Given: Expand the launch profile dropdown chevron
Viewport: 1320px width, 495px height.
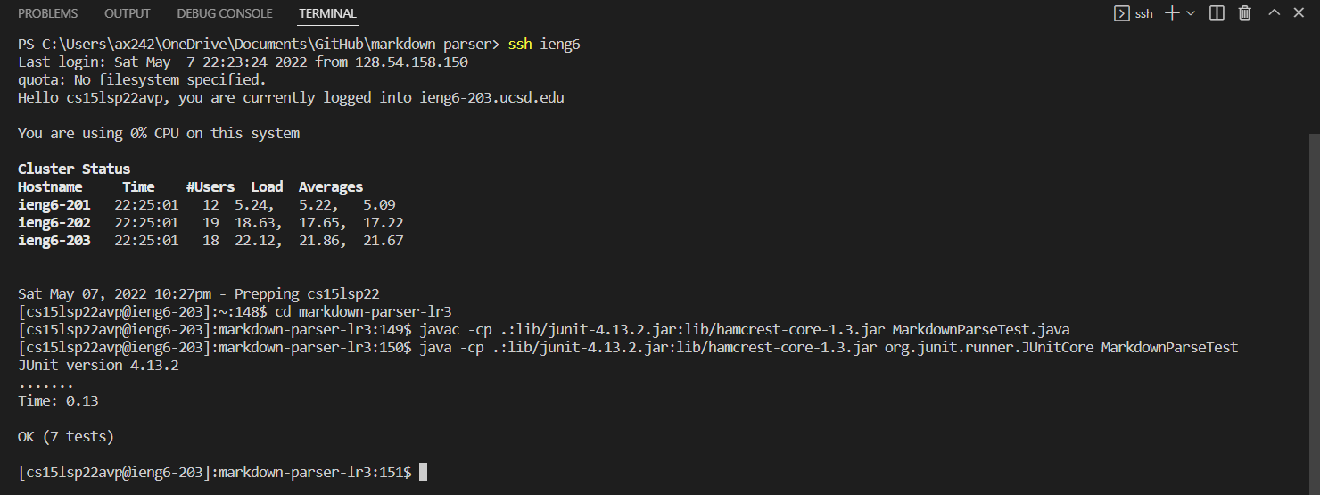Looking at the screenshot, I should tap(1190, 13).
